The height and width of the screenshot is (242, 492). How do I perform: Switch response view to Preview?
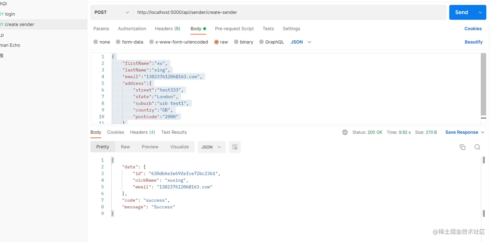pos(150,147)
